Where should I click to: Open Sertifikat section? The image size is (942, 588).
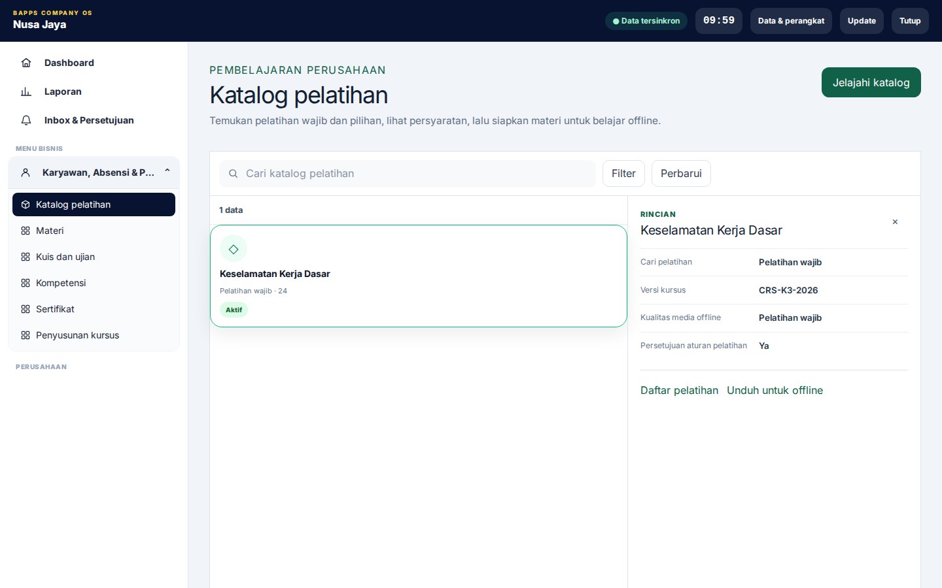coord(94,309)
